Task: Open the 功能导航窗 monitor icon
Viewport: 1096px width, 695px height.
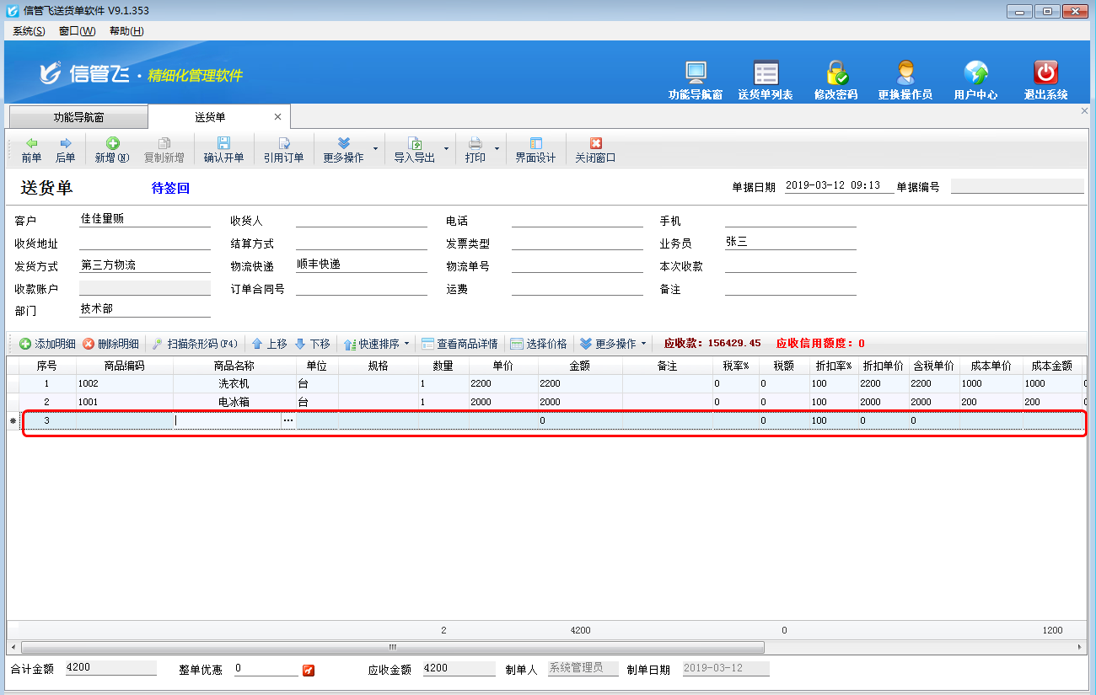Action: 696,72
